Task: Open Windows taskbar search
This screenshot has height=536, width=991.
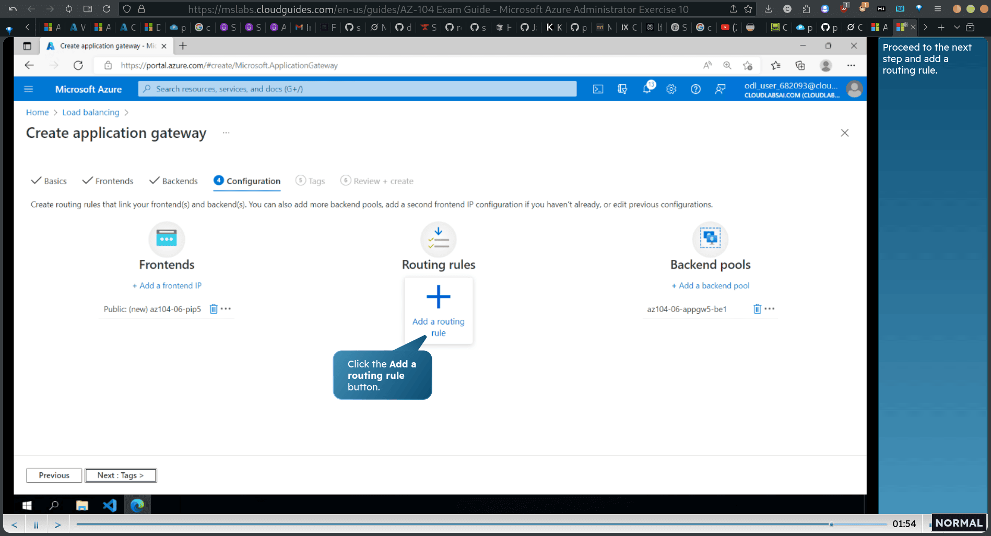Action: (54, 505)
